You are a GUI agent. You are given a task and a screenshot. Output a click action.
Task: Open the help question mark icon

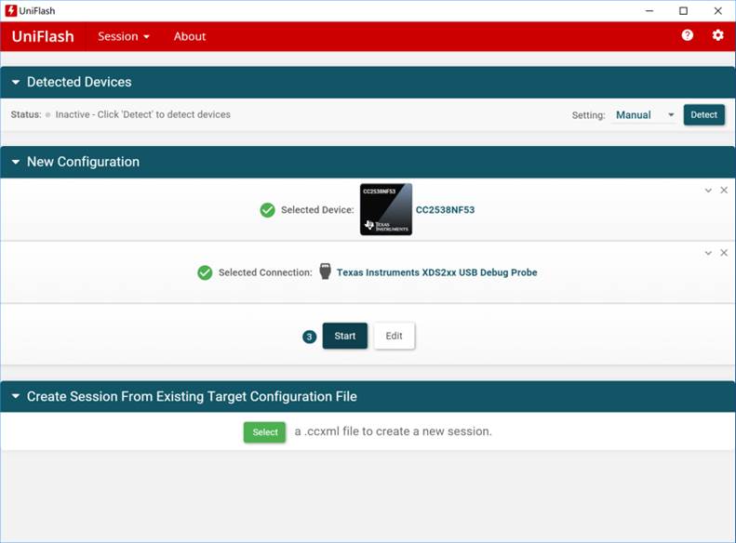(687, 35)
